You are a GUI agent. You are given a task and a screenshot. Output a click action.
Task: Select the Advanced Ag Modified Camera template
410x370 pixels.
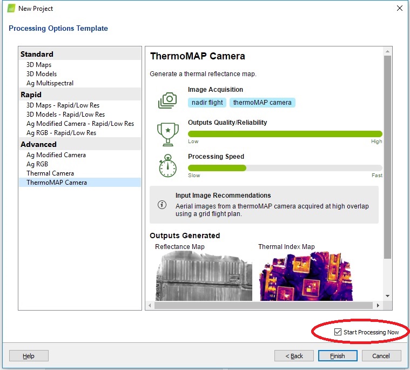[x=80, y=155]
